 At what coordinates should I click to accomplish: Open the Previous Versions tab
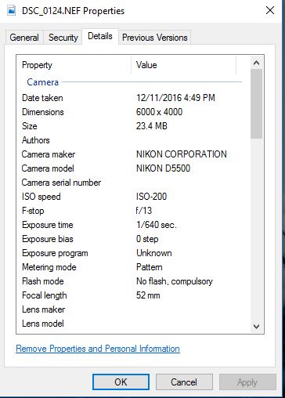(155, 38)
